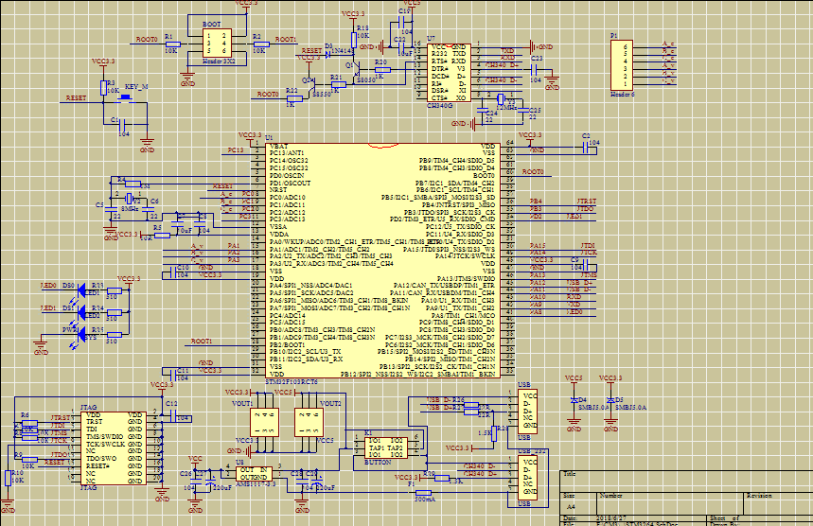
Task: Click the Revision field in the title block
Action: click(779, 502)
